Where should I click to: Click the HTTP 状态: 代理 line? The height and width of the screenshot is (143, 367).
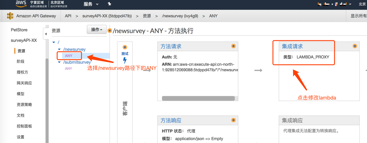(x=178, y=131)
